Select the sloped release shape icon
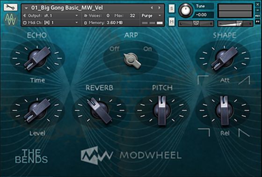This screenshot has height=177, width=262. (x=244, y=133)
